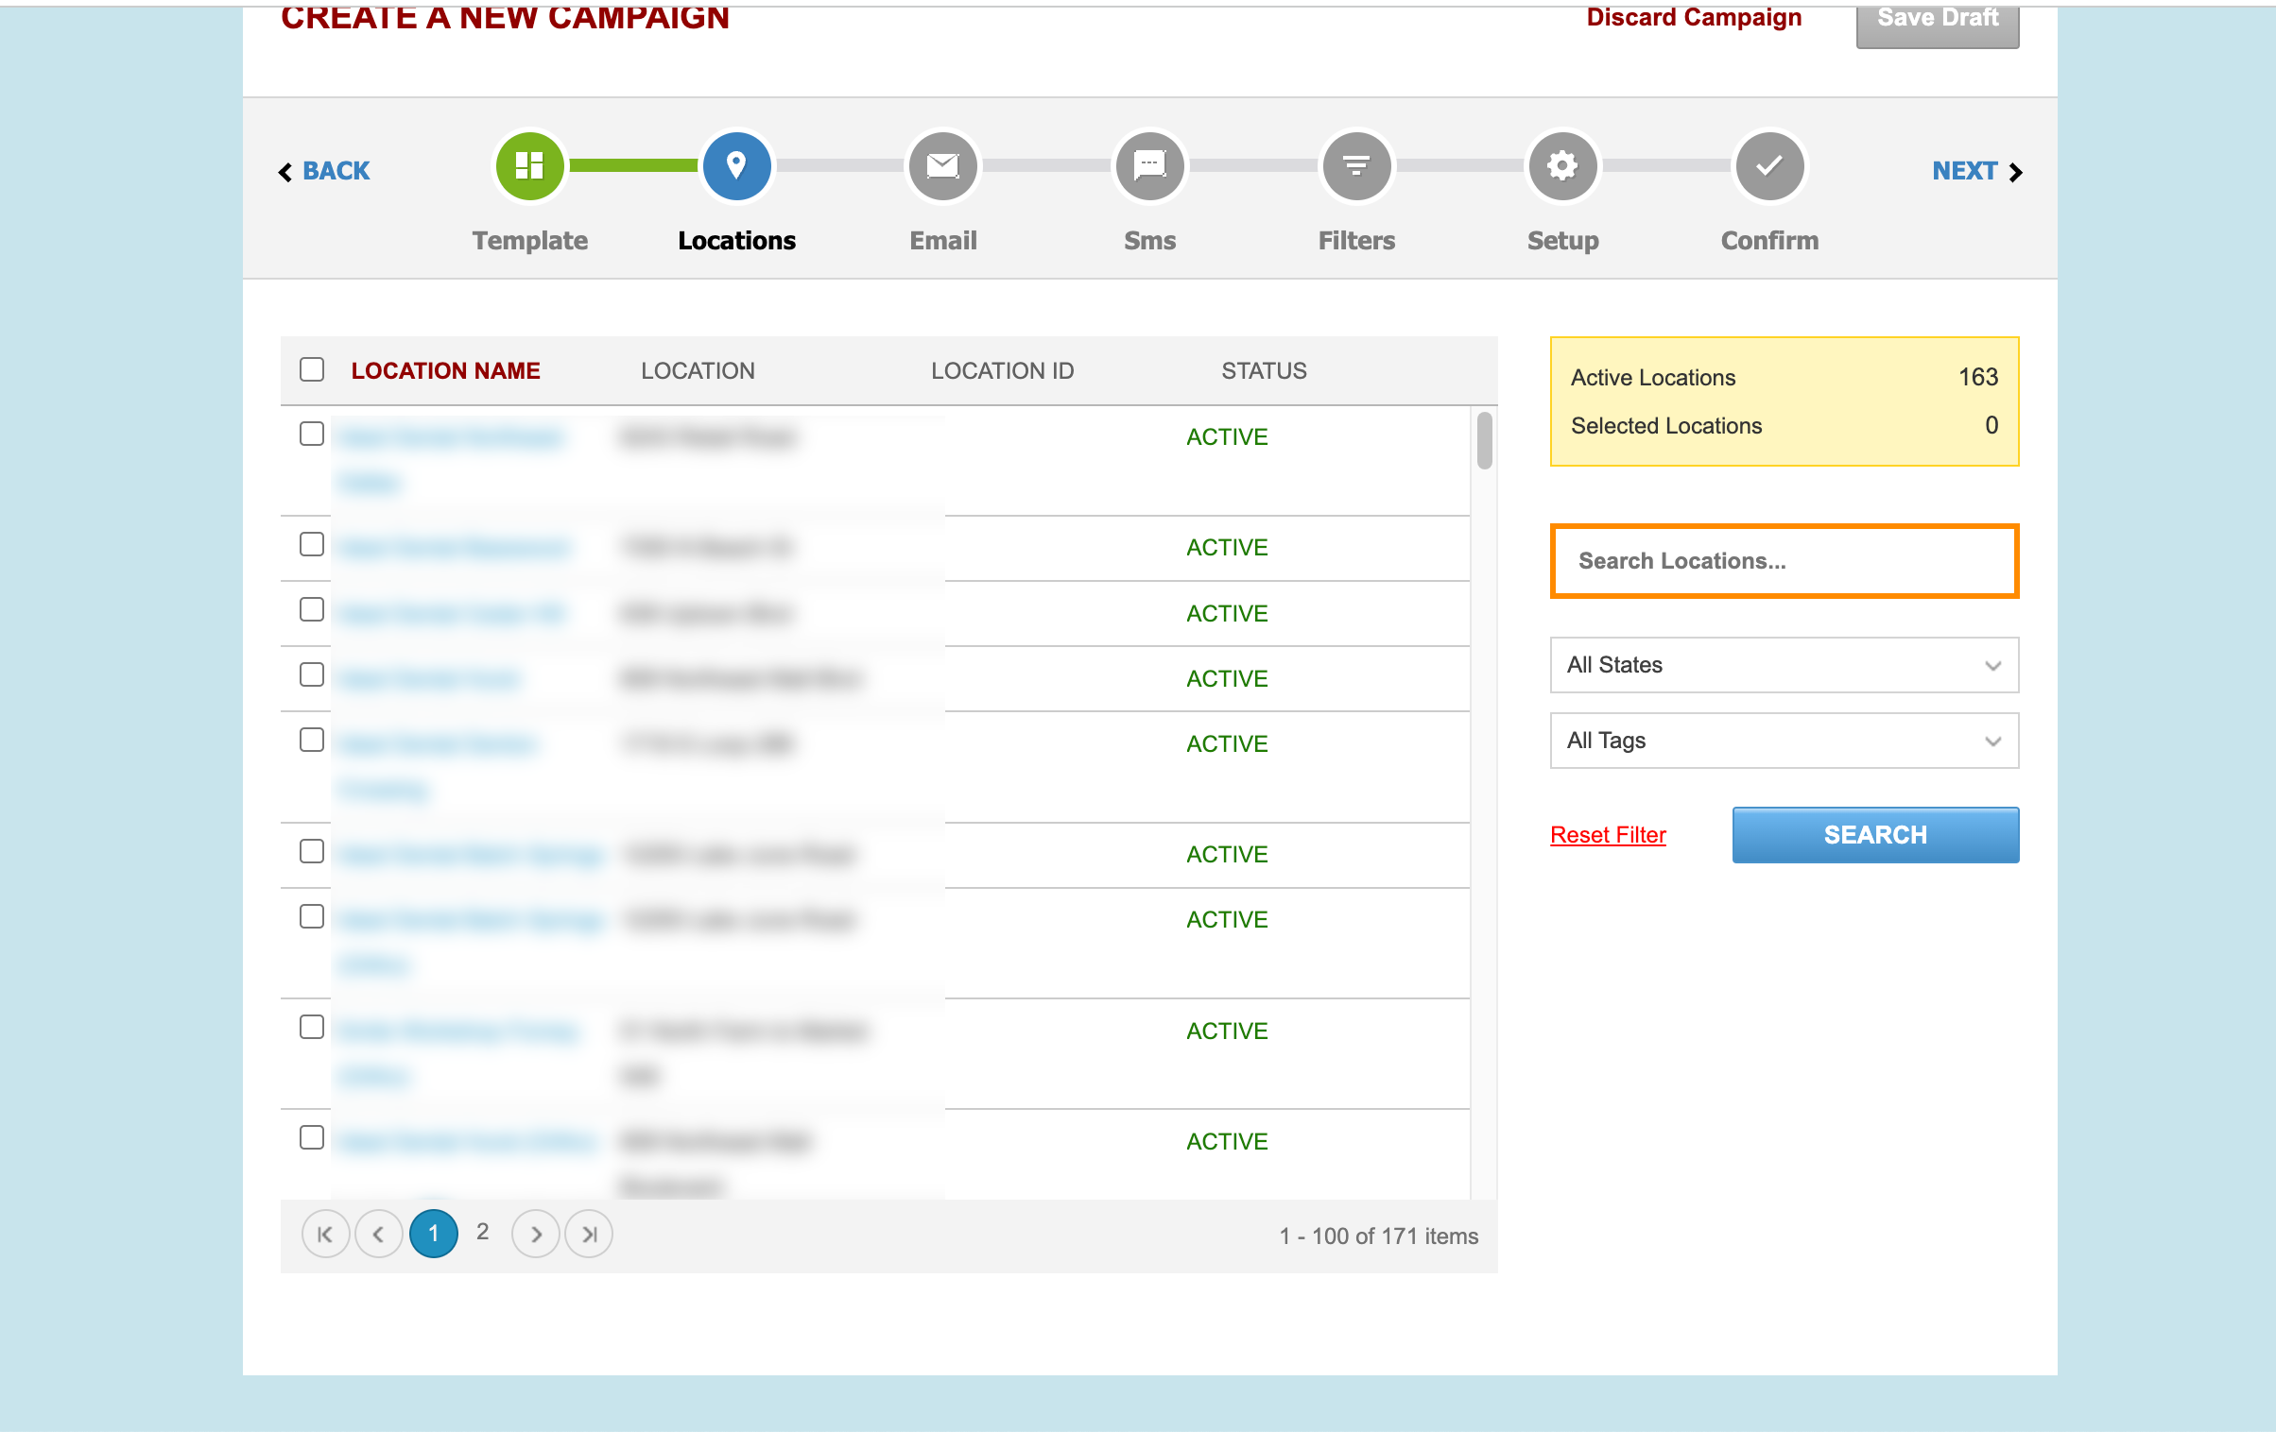Expand the All States dropdown
2276x1432 pixels.
tap(1784, 665)
